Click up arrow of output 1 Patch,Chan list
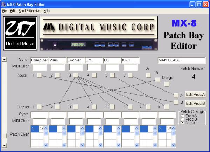 (x=46, y=128)
